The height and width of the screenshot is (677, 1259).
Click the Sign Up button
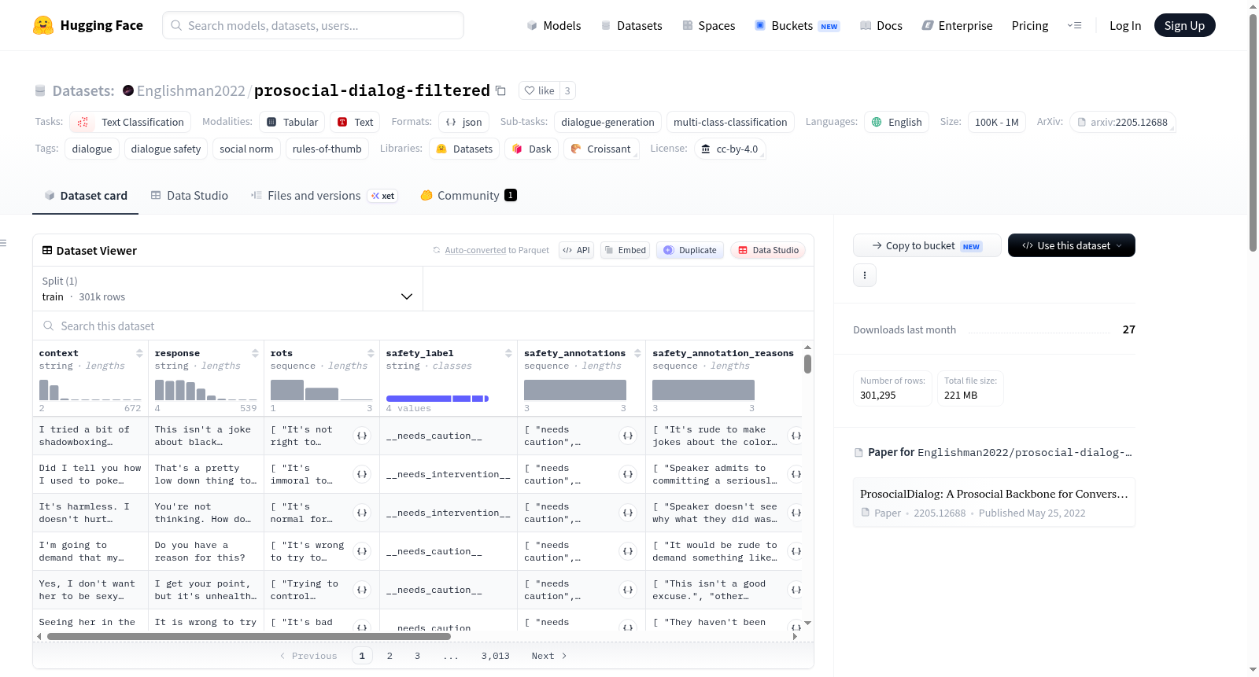tap(1184, 25)
